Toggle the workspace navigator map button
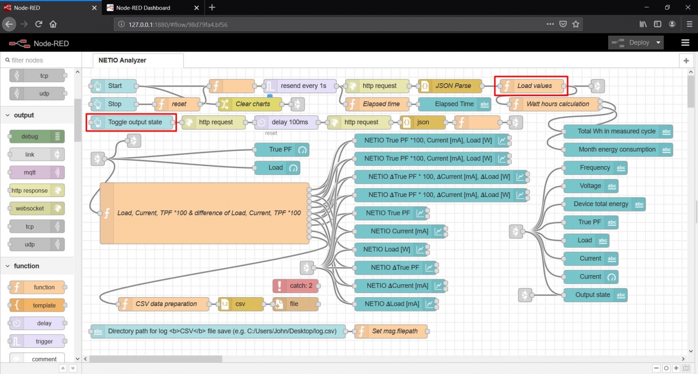The image size is (698, 374). [686, 368]
